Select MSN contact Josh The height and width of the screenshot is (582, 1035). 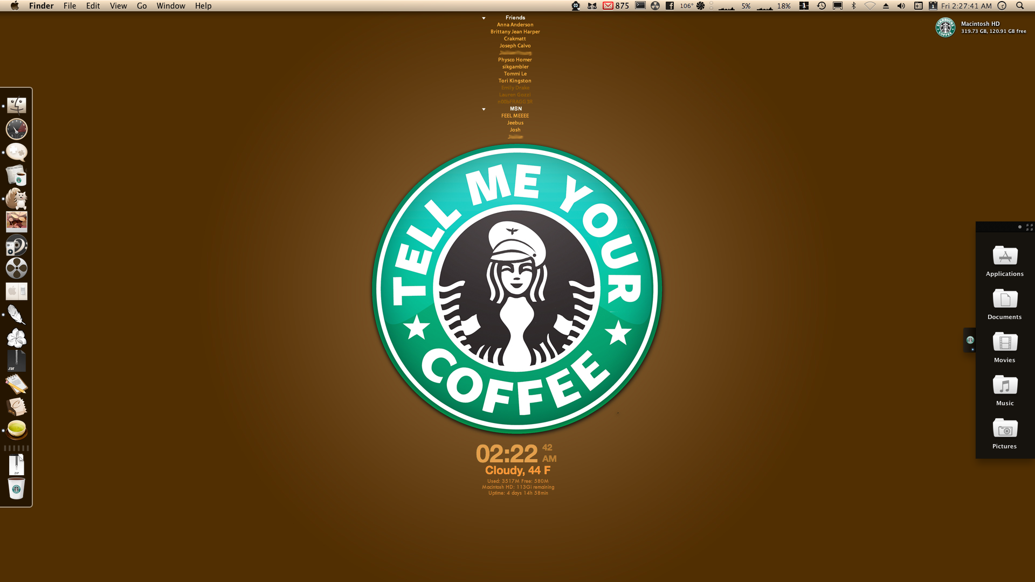click(x=515, y=130)
